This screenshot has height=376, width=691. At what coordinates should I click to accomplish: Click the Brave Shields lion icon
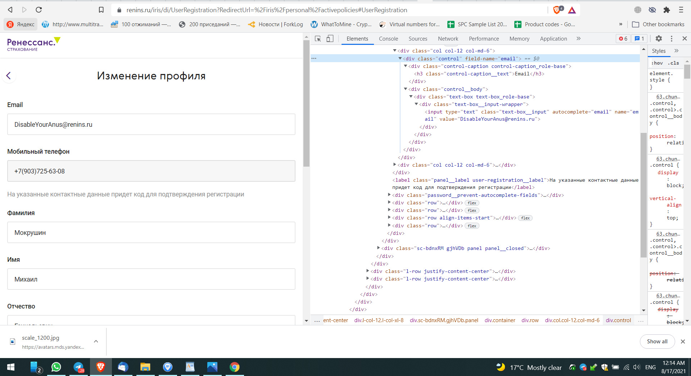[x=557, y=10]
